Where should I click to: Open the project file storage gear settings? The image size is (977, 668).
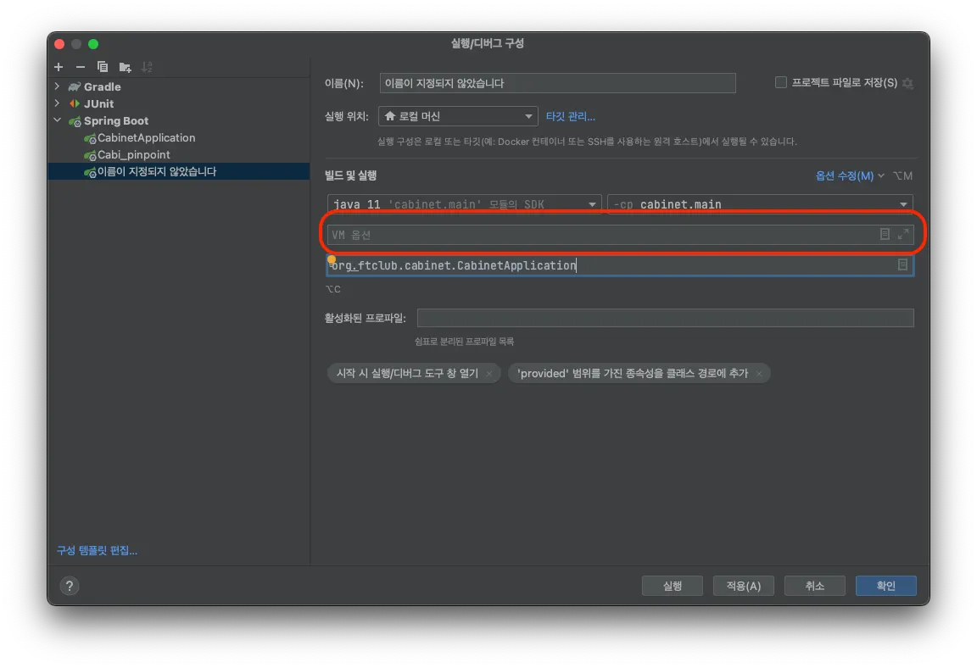[907, 83]
